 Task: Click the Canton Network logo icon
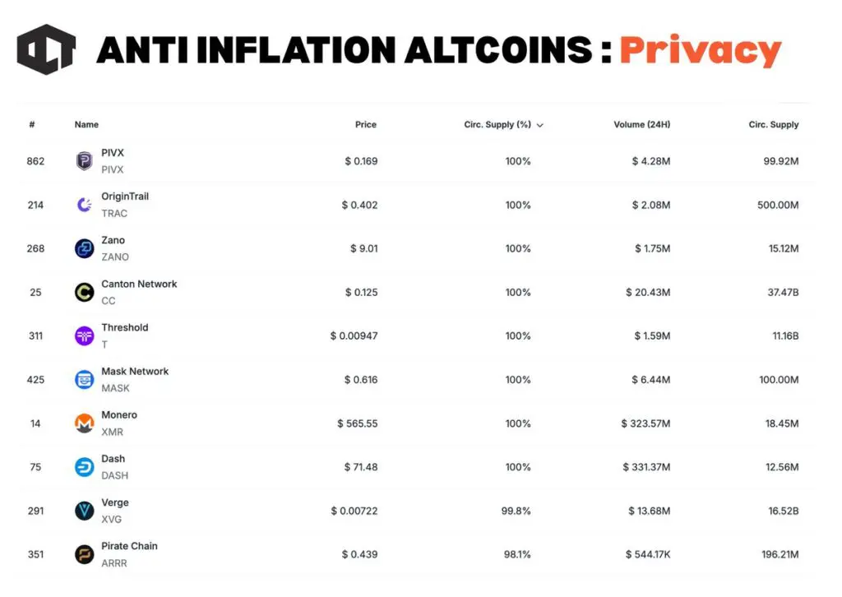(x=84, y=292)
